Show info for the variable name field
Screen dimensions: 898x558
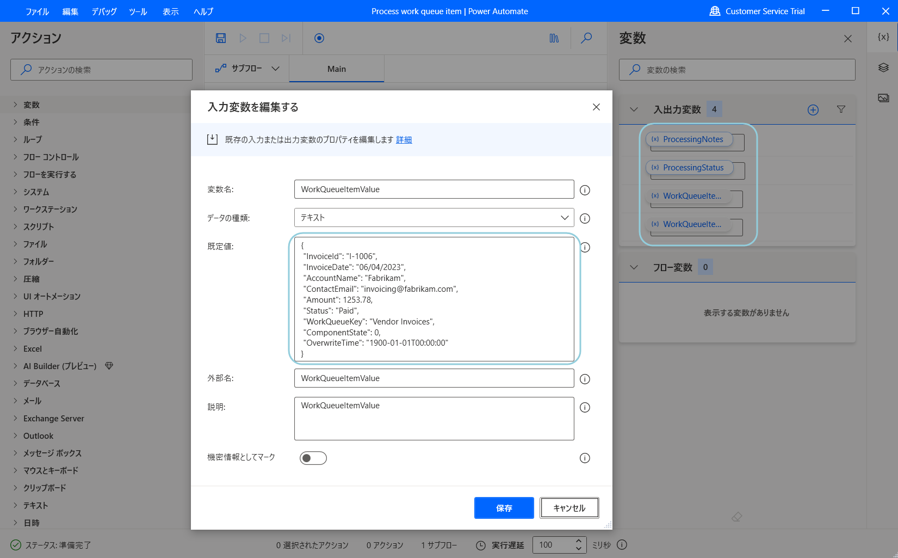click(x=585, y=190)
